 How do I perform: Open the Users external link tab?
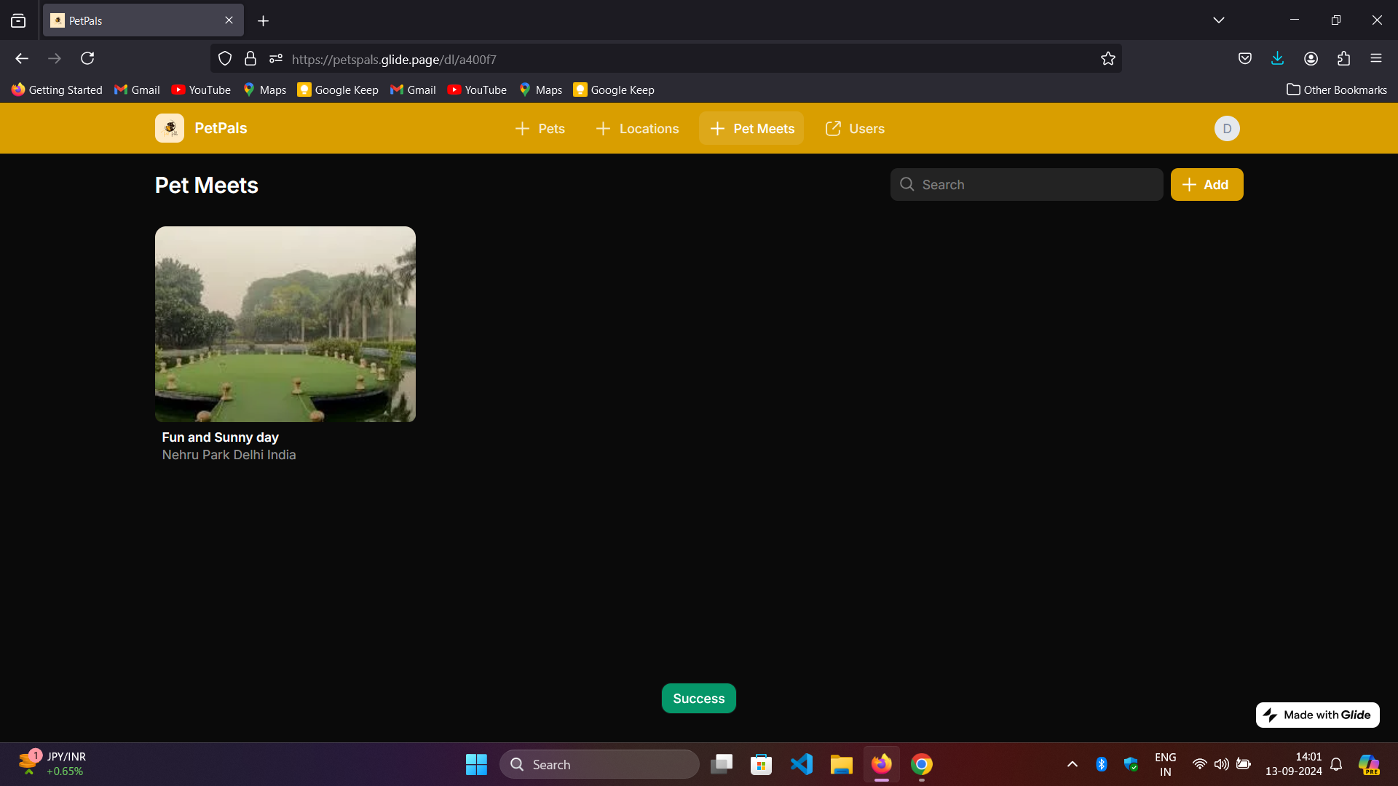[854, 128]
